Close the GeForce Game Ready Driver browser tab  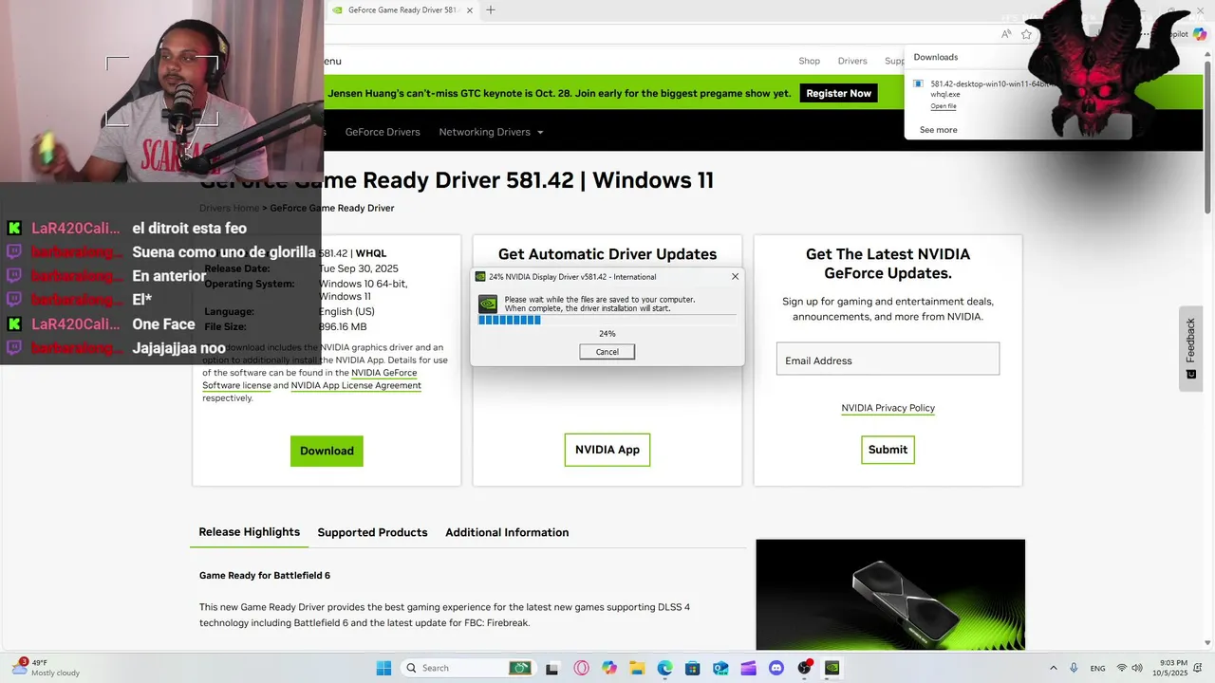[x=472, y=10]
